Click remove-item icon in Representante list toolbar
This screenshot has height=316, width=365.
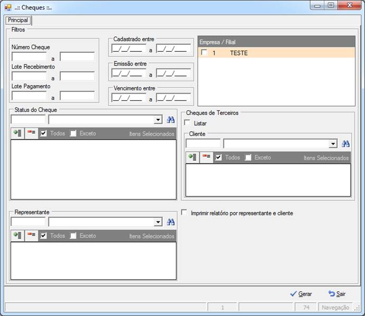point(31,236)
